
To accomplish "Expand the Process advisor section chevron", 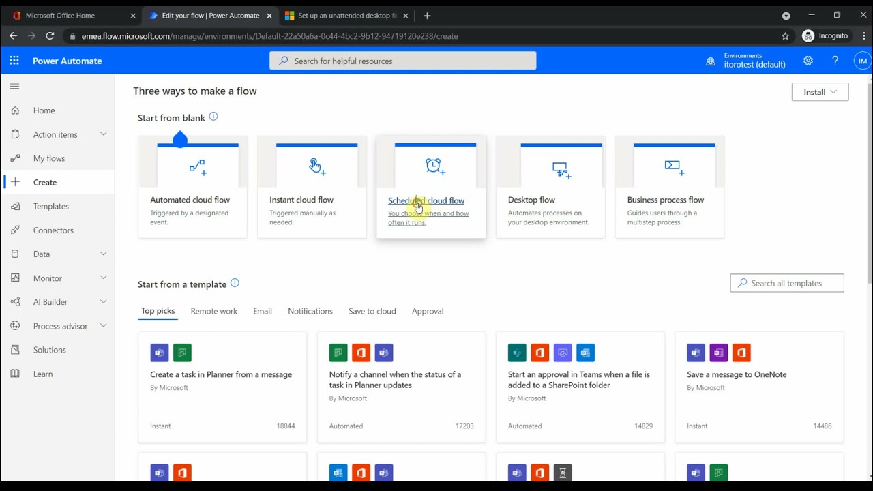I will point(104,325).
